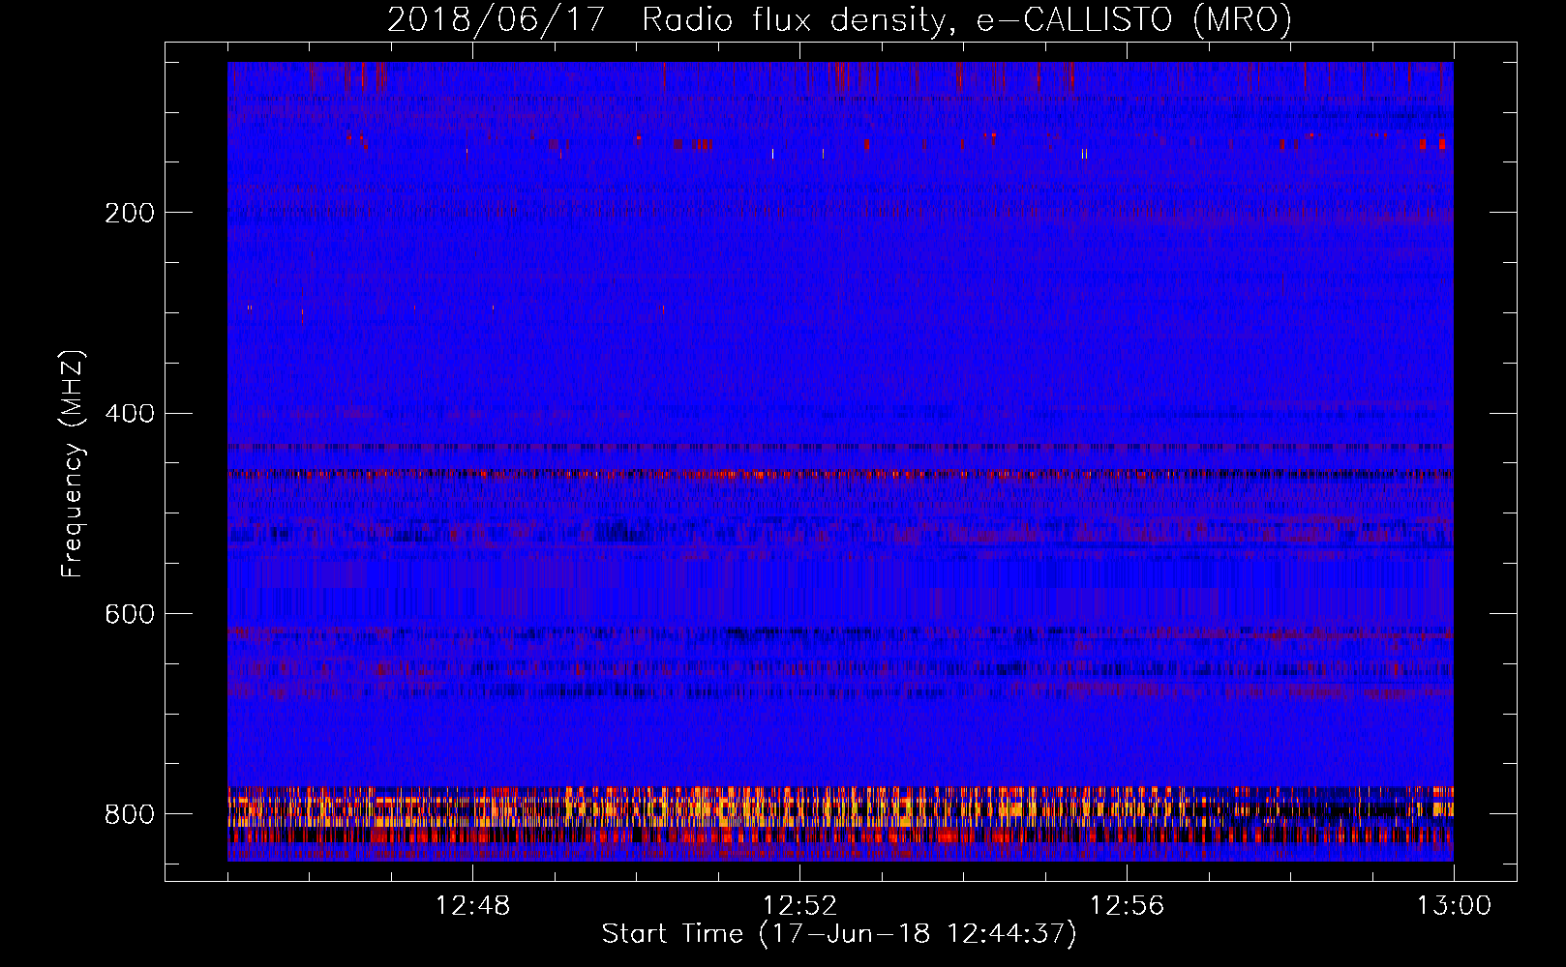
Task: Click the 'Start Time (17-Jun-18 12:44:37)' label
Action: click(x=839, y=934)
